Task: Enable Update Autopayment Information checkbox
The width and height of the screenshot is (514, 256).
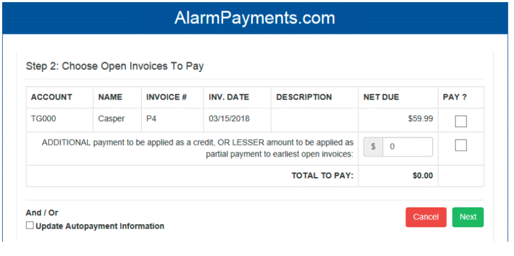Action: [30, 226]
